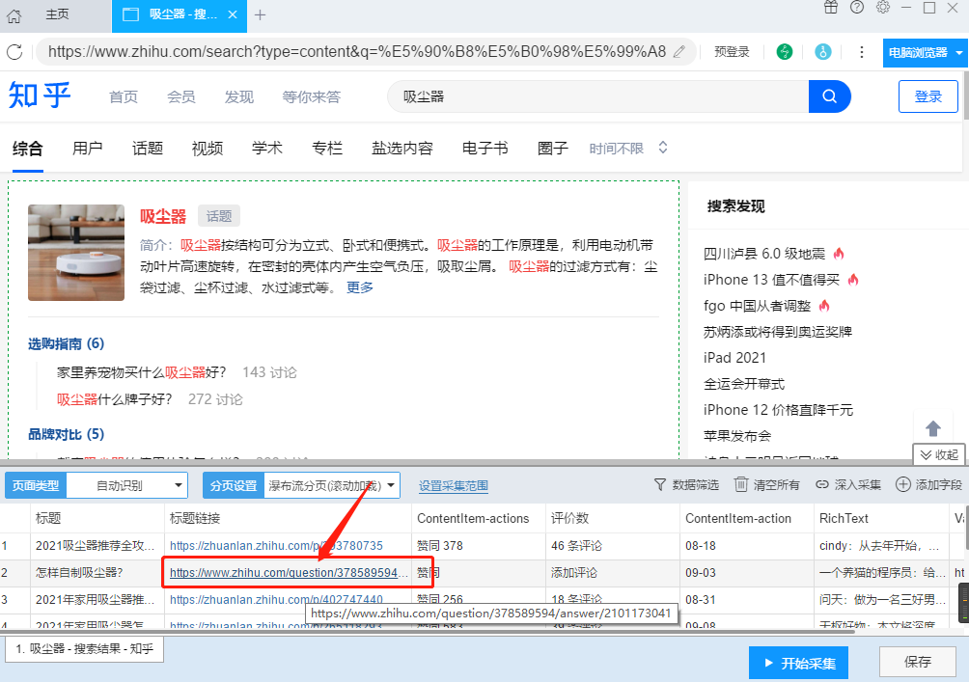
Task: Click the pencil edit URL icon
Action: [x=679, y=52]
